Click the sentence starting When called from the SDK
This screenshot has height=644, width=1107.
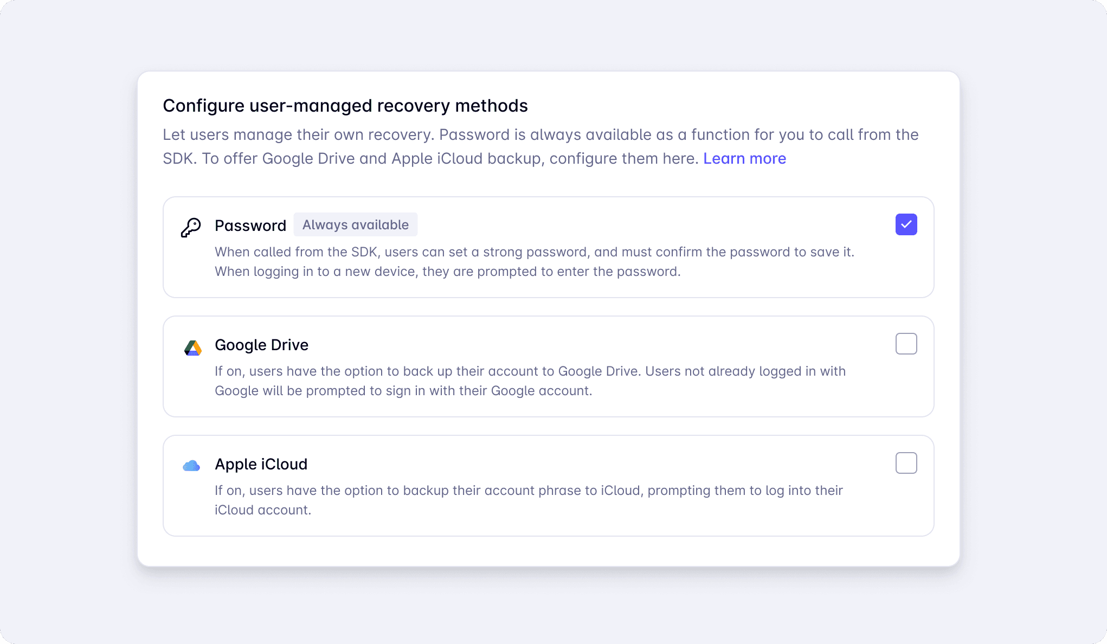534,252
